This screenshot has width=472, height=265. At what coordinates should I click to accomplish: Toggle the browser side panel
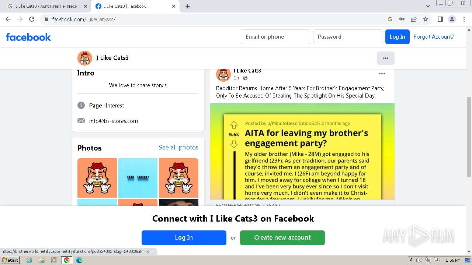pyautogui.click(x=440, y=19)
